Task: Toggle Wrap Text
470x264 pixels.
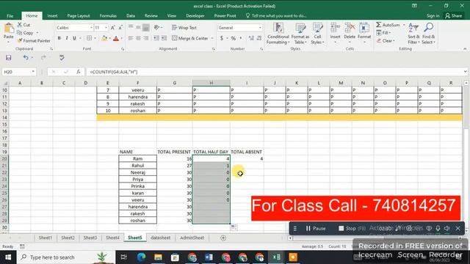Action: 184,28
